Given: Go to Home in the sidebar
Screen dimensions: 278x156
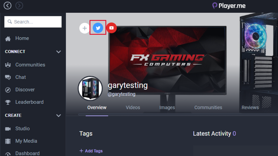Looking at the screenshot, I should pos(22,38).
